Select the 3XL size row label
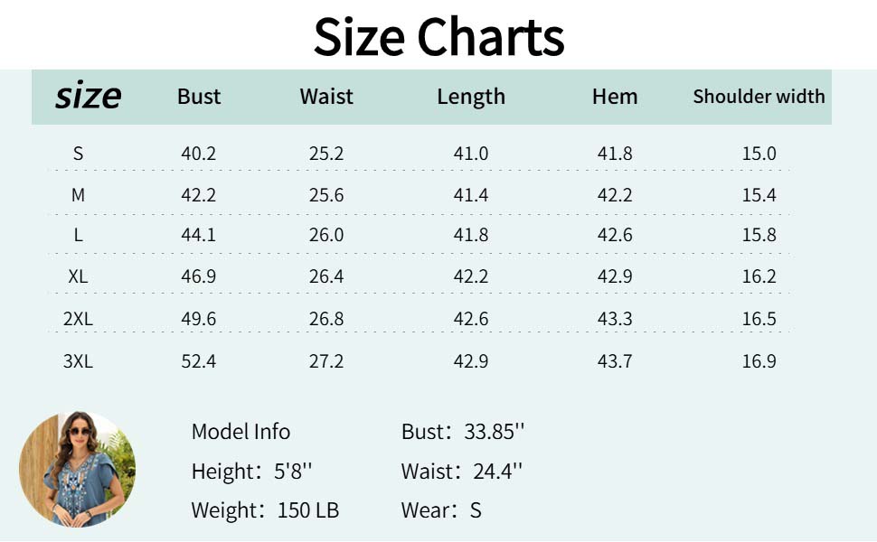 pyautogui.click(x=79, y=361)
